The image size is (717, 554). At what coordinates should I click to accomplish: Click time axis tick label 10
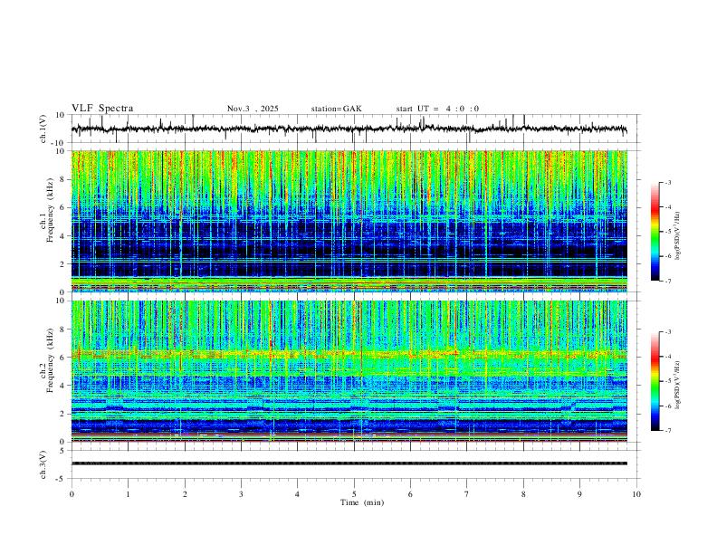point(636,494)
